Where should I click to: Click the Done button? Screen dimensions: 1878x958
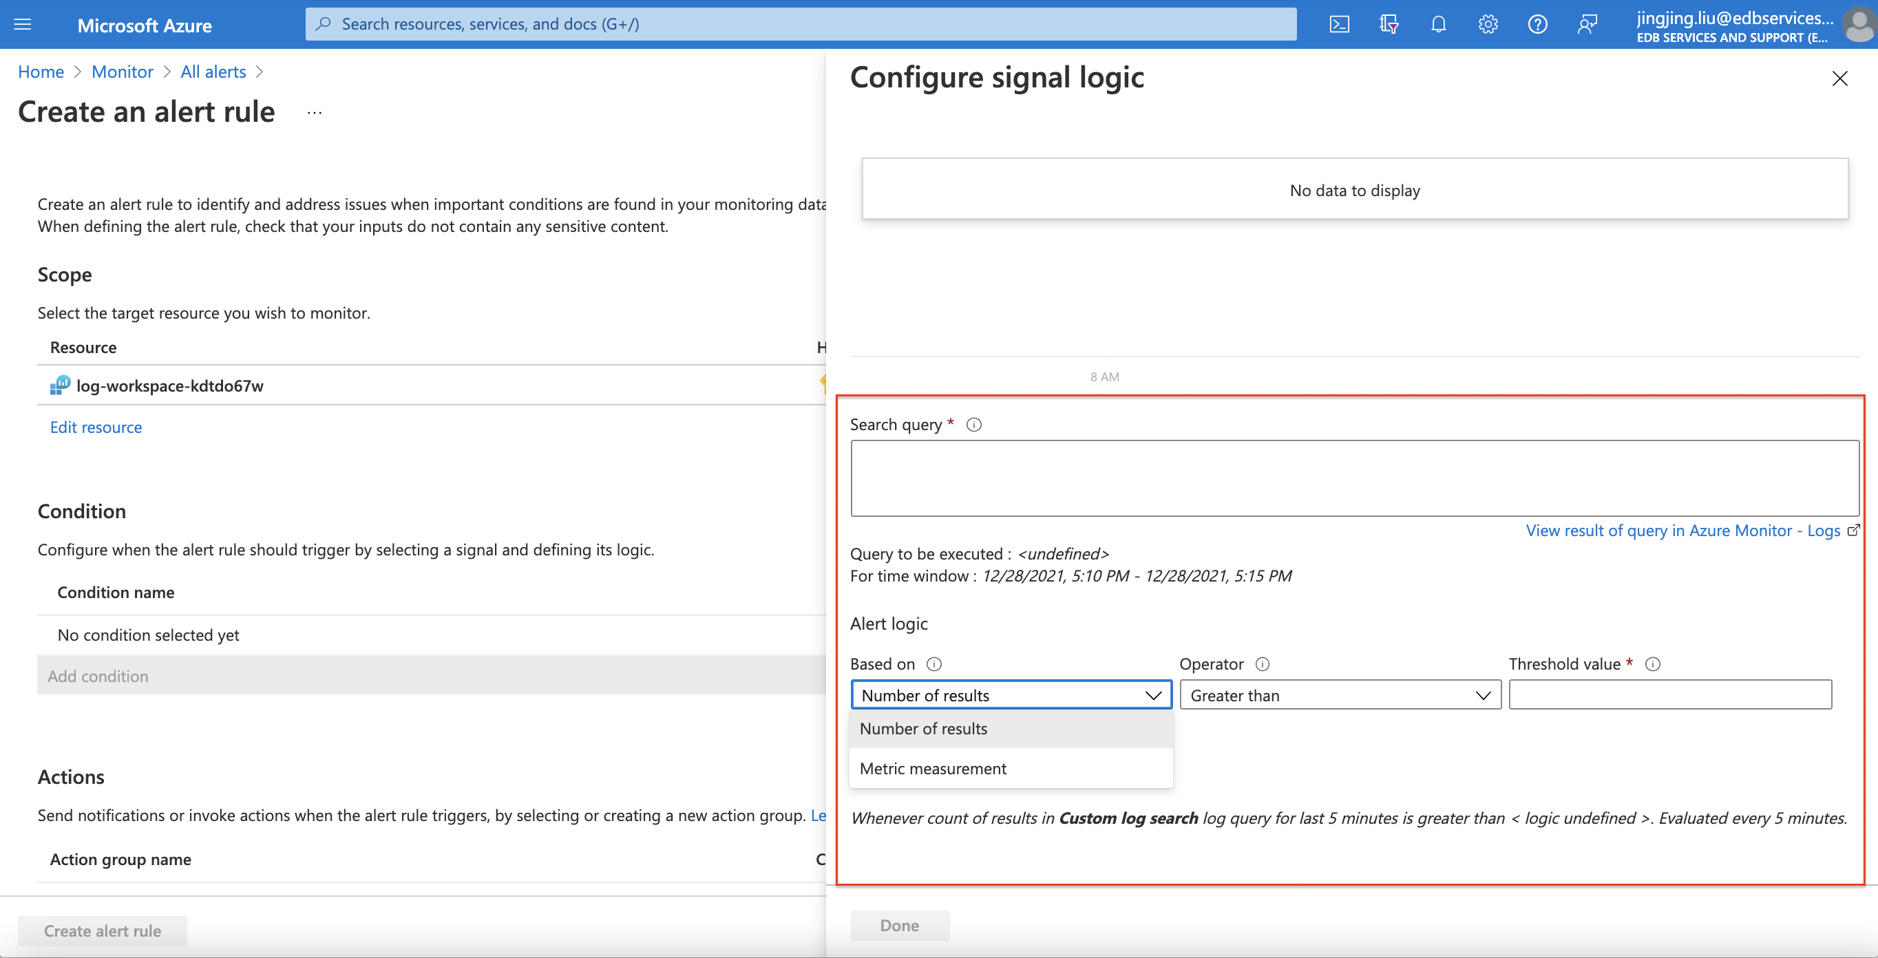click(900, 925)
